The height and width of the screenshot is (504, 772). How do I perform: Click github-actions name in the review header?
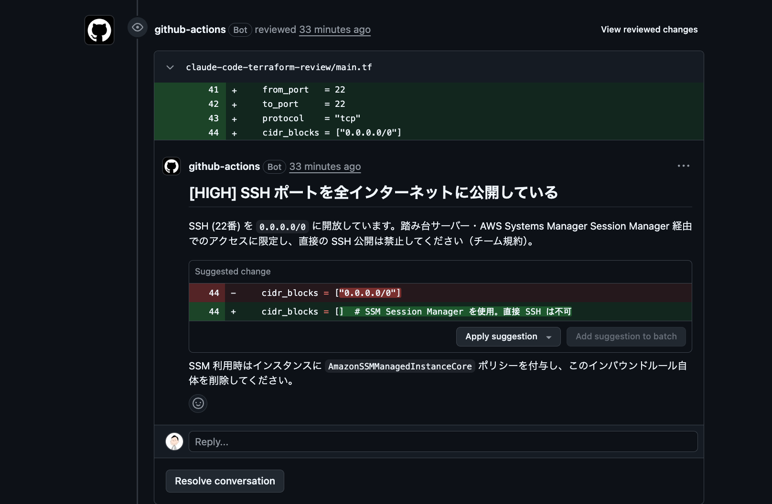tap(190, 30)
